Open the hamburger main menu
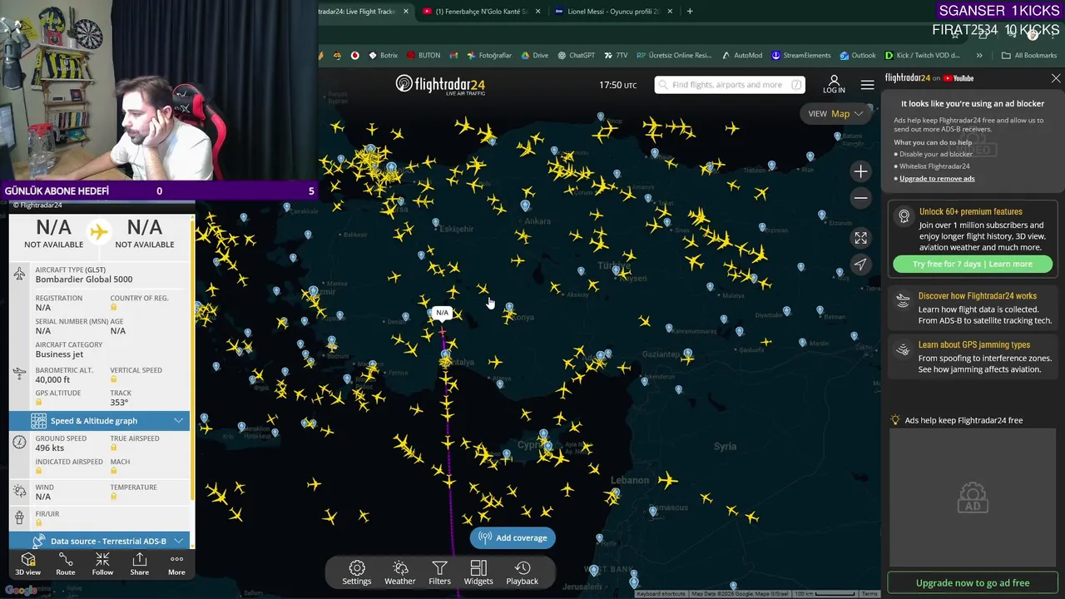This screenshot has width=1065, height=599. [x=867, y=85]
